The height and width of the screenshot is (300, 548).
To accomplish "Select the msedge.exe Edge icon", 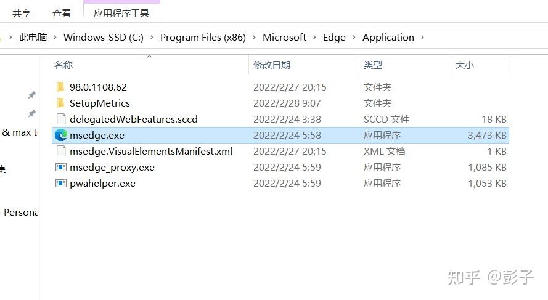I will pyautogui.click(x=61, y=135).
